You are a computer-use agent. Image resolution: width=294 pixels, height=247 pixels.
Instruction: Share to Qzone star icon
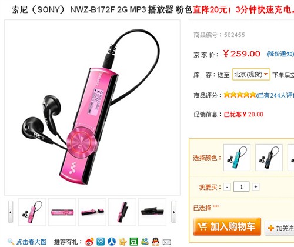pos(123,242)
